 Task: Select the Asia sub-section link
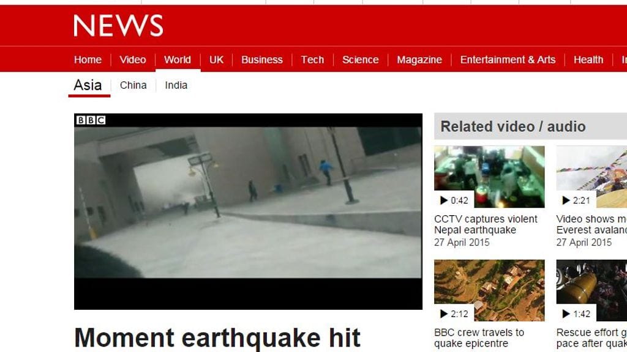(x=88, y=86)
